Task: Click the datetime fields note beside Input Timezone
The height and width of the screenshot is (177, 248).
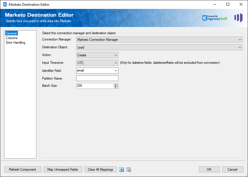Action: tap(170, 63)
